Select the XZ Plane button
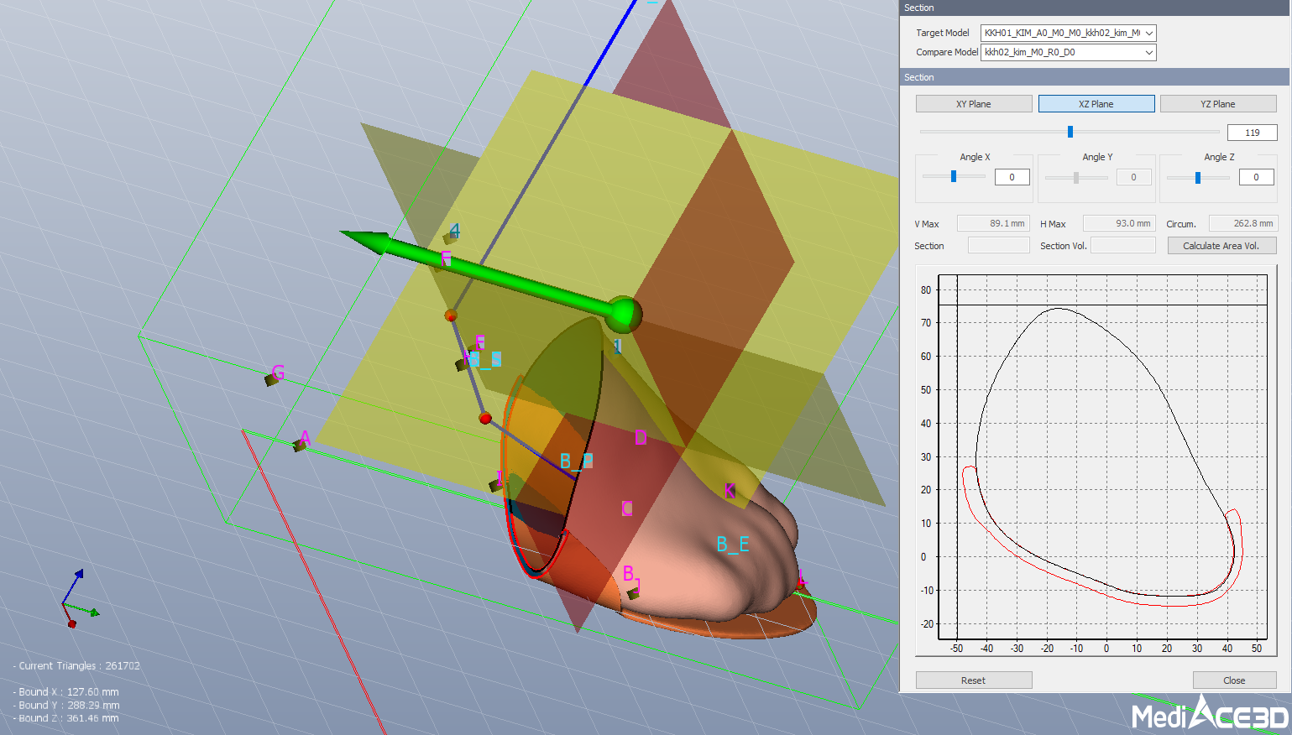The height and width of the screenshot is (735, 1292). (1096, 104)
